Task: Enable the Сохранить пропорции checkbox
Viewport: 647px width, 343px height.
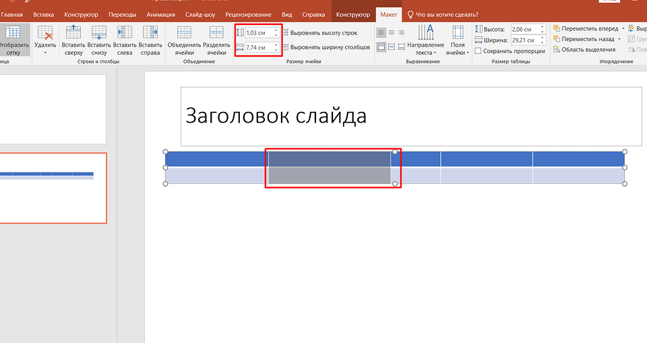Action: (x=479, y=51)
